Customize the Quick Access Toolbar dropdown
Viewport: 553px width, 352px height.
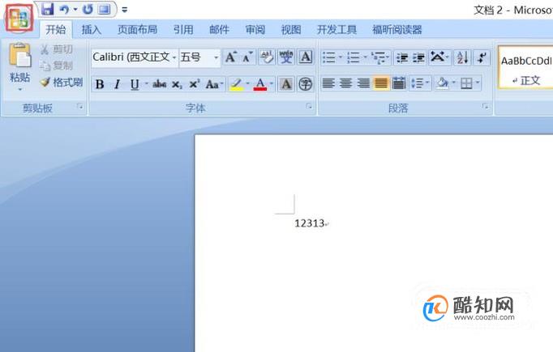click(x=125, y=10)
